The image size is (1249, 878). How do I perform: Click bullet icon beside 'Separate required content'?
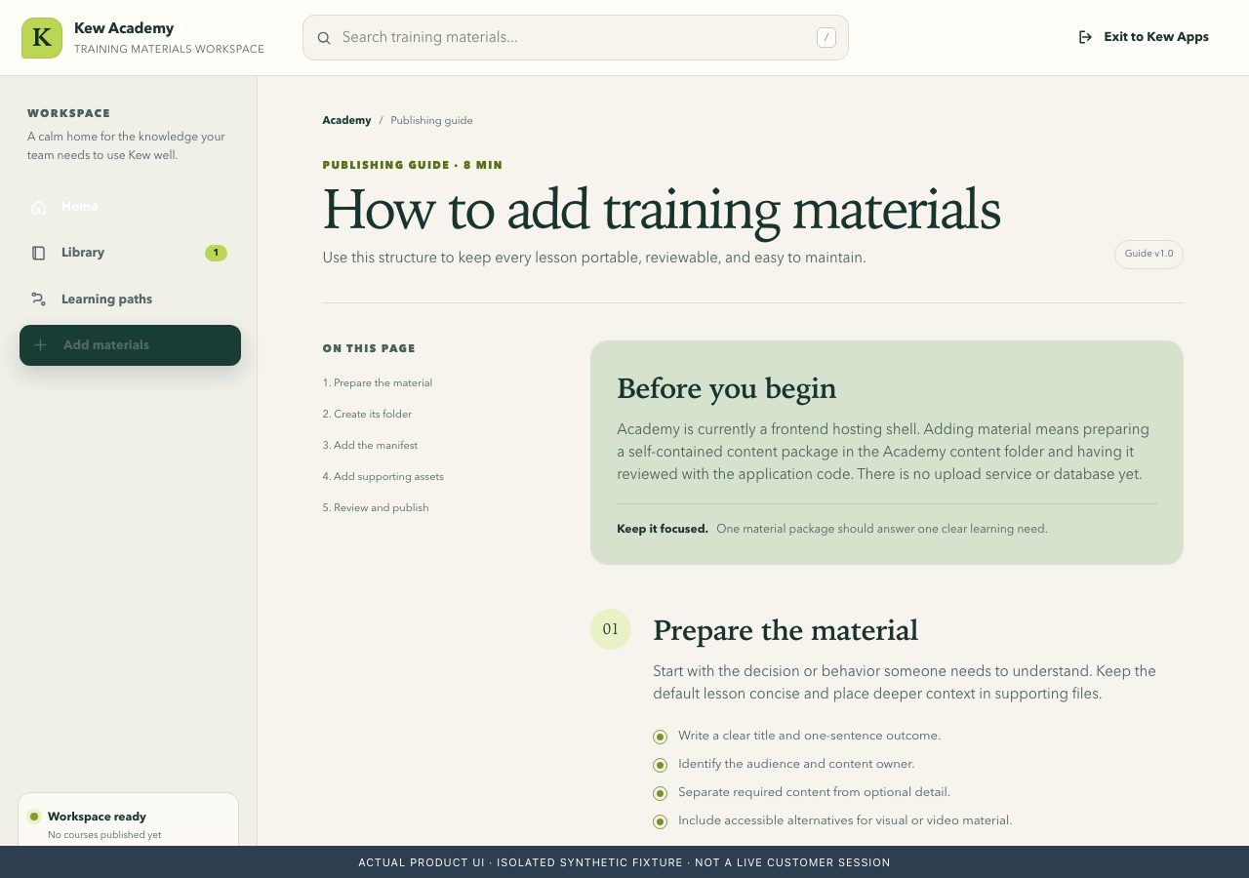click(660, 793)
